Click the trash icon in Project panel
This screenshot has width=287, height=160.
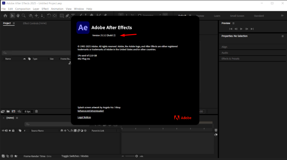36,111
